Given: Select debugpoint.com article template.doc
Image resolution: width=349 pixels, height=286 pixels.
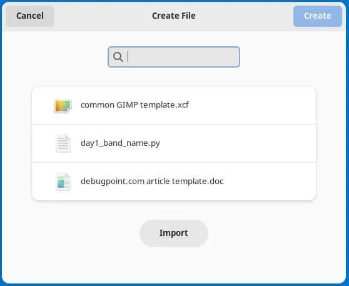Looking at the screenshot, I should (174, 181).
